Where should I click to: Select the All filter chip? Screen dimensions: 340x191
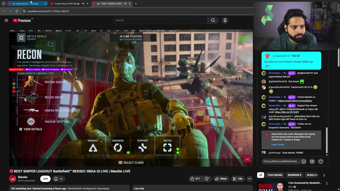point(261,175)
